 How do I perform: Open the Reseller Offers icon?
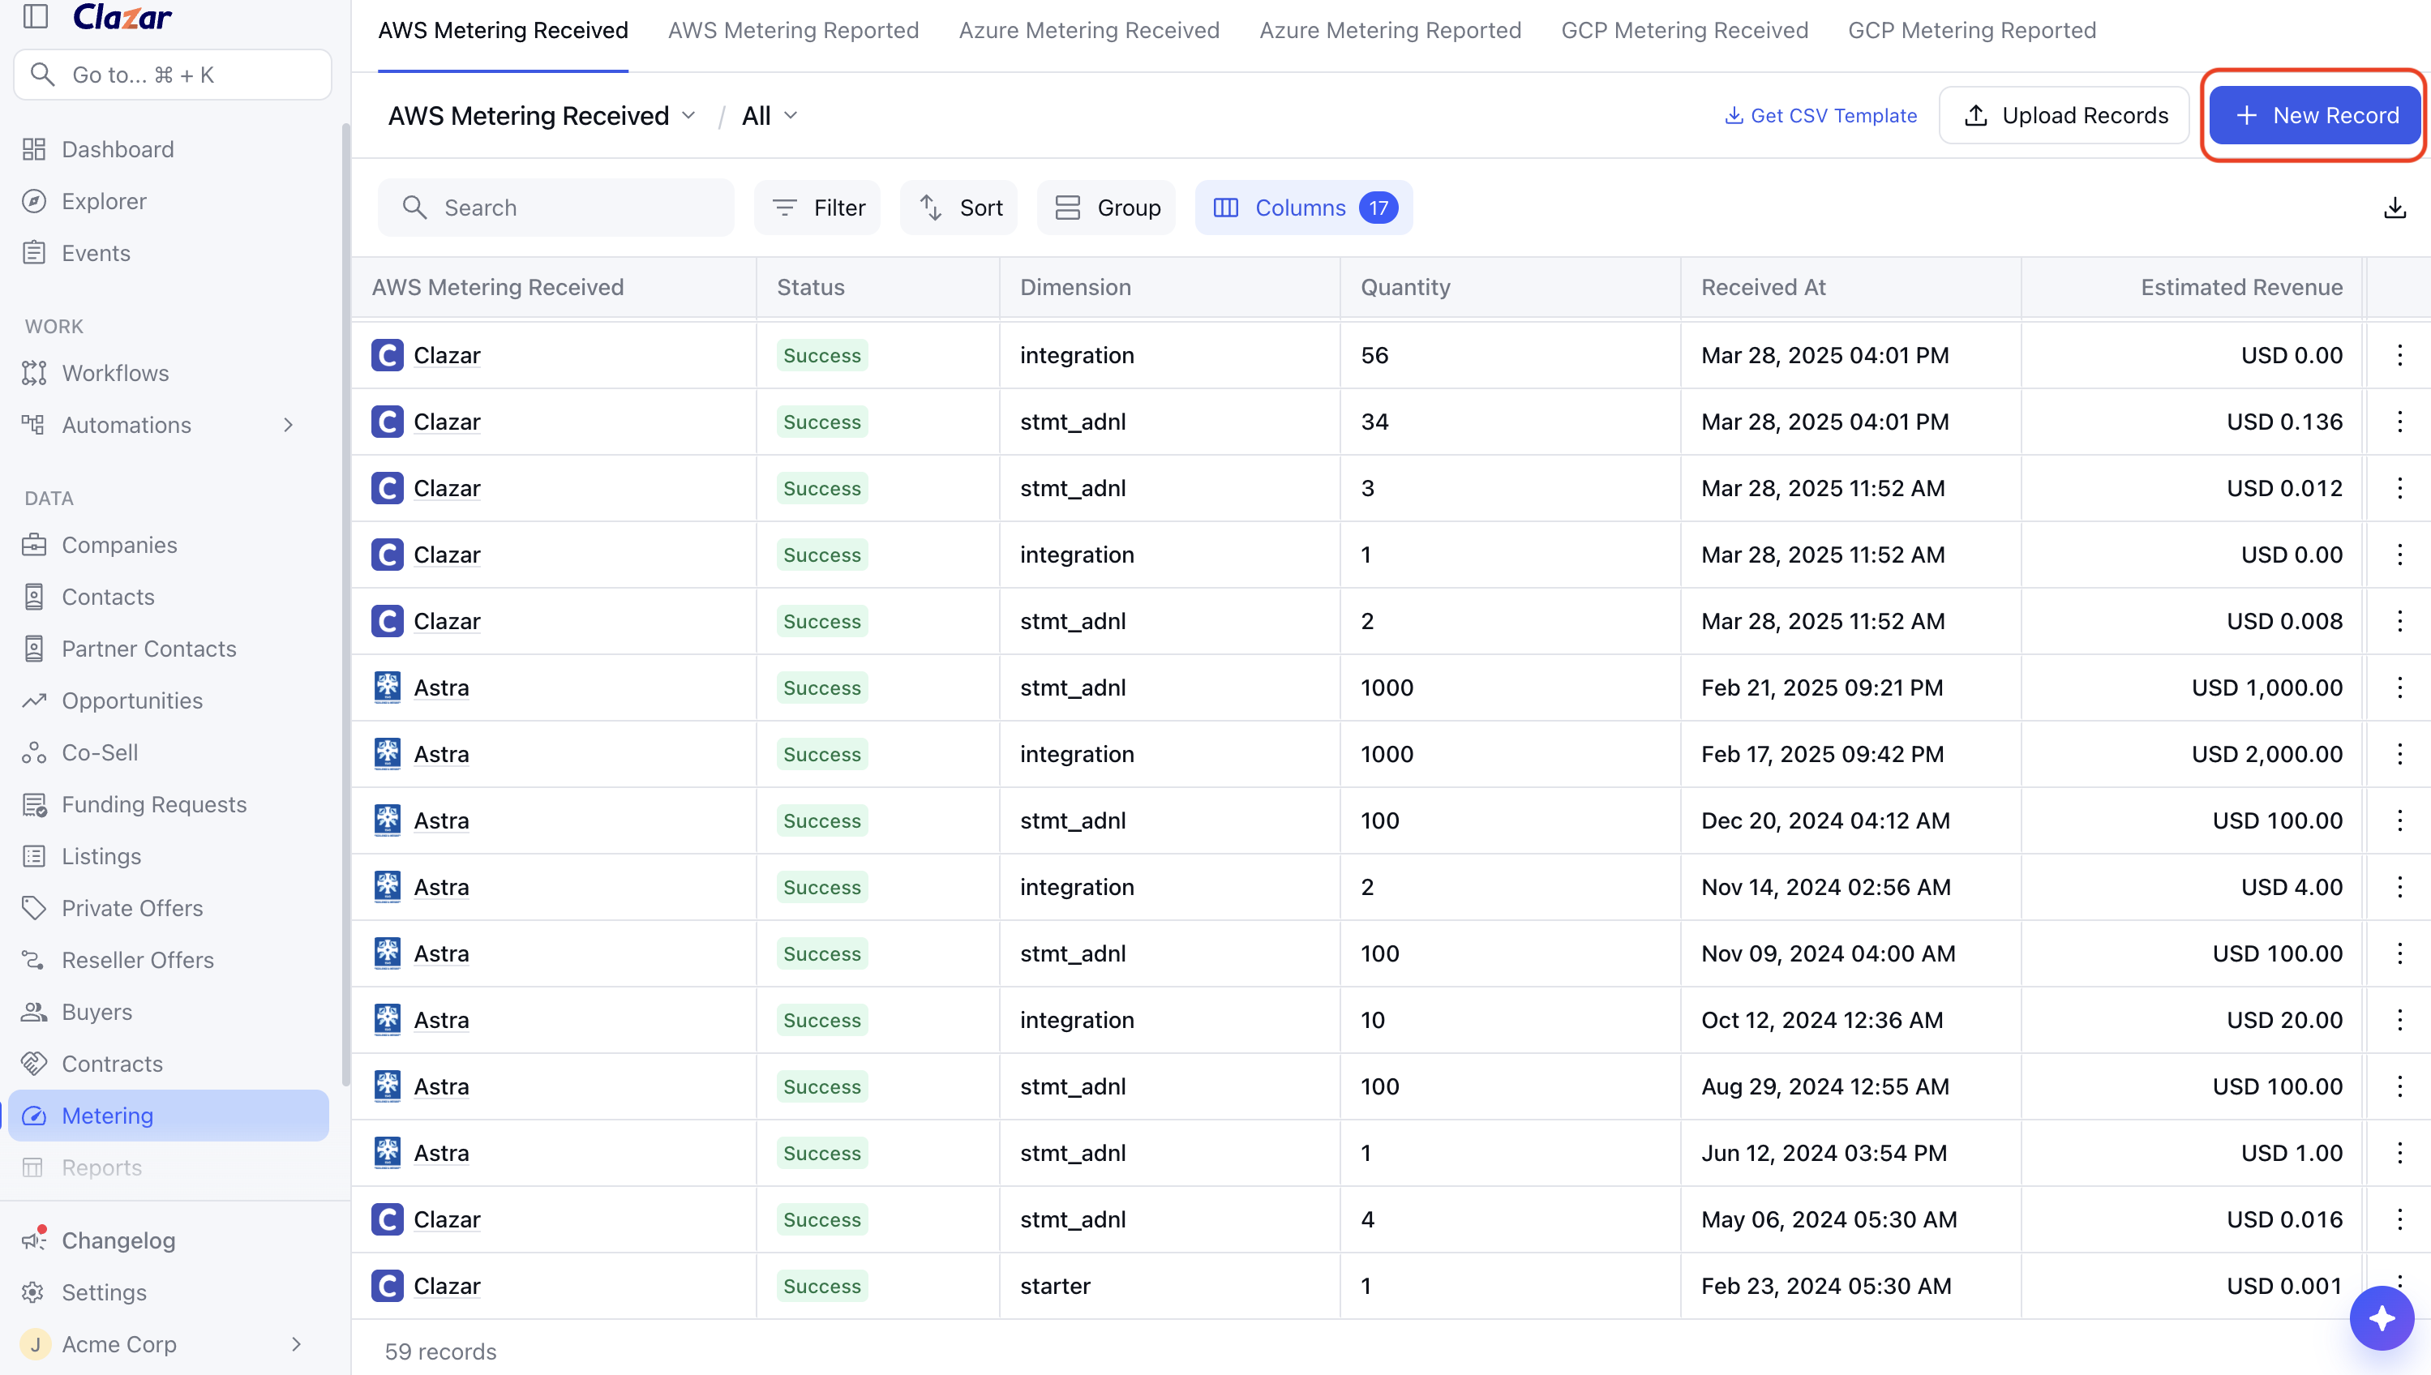tap(34, 961)
